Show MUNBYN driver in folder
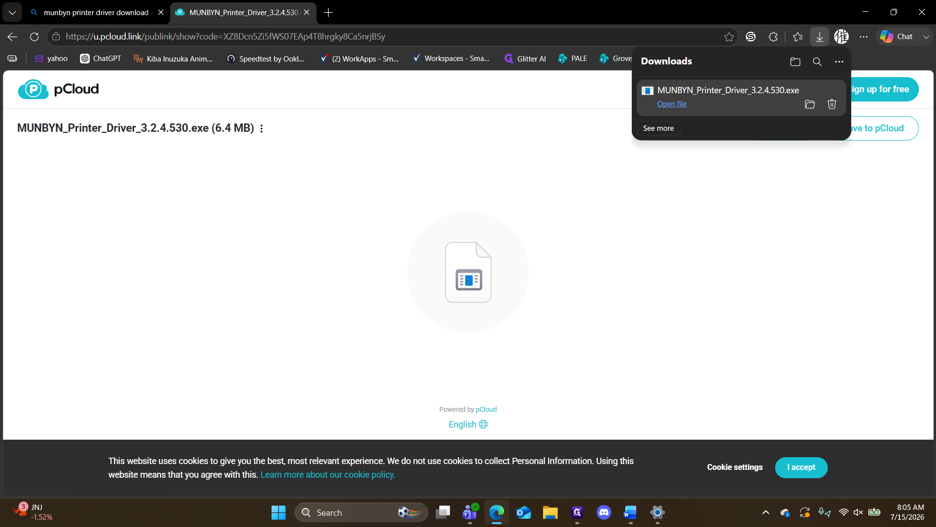Viewport: 936px width, 527px height. click(810, 104)
